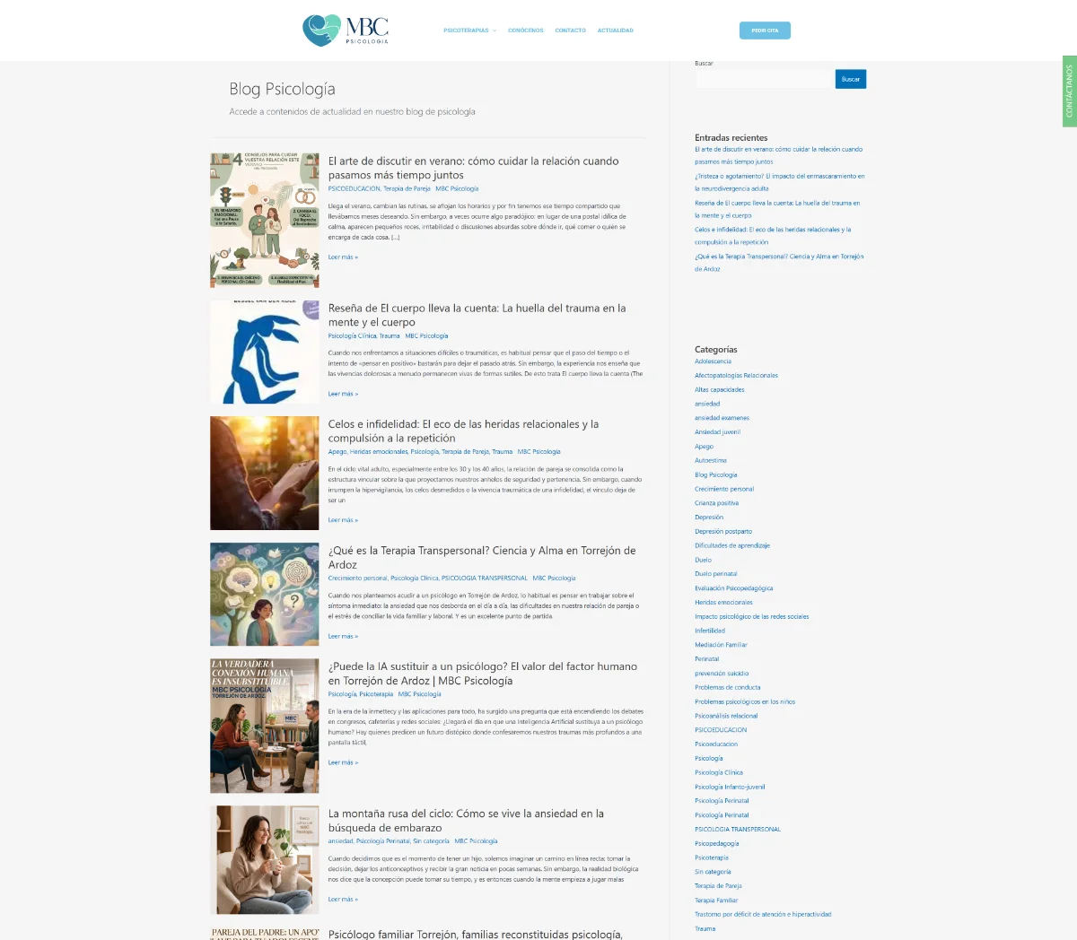
Task: Click the Buscar search button
Action: click(851, 79)
